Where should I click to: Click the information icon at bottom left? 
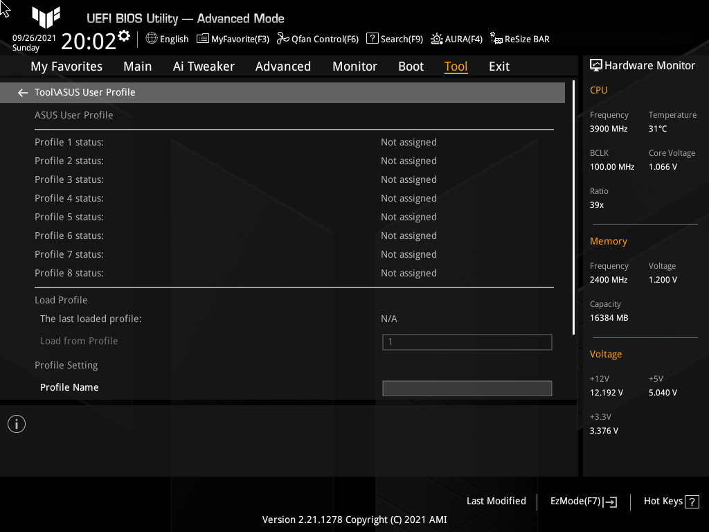coord(16,423)
